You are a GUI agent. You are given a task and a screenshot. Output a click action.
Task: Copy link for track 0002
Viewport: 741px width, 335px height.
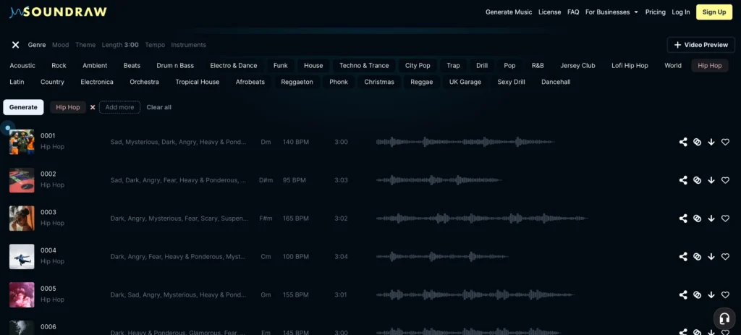click(x=697, y=180)
